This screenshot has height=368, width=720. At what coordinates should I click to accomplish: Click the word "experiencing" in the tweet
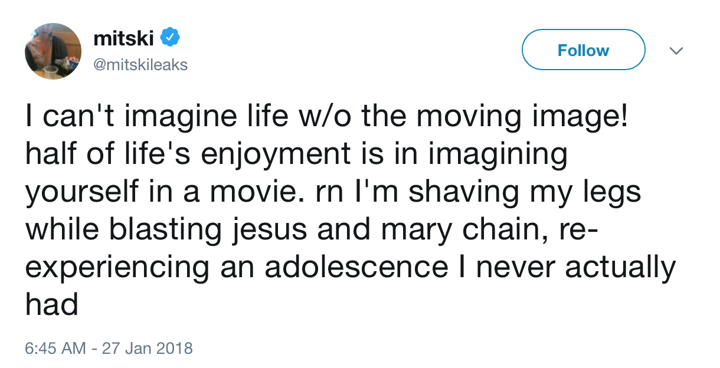click(x=117, y=267)
